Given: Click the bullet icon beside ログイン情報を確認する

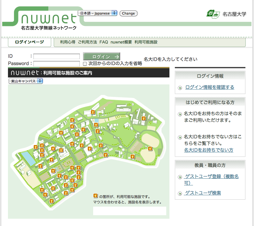Looking at the screenshot, I should (x=180, y=88).
